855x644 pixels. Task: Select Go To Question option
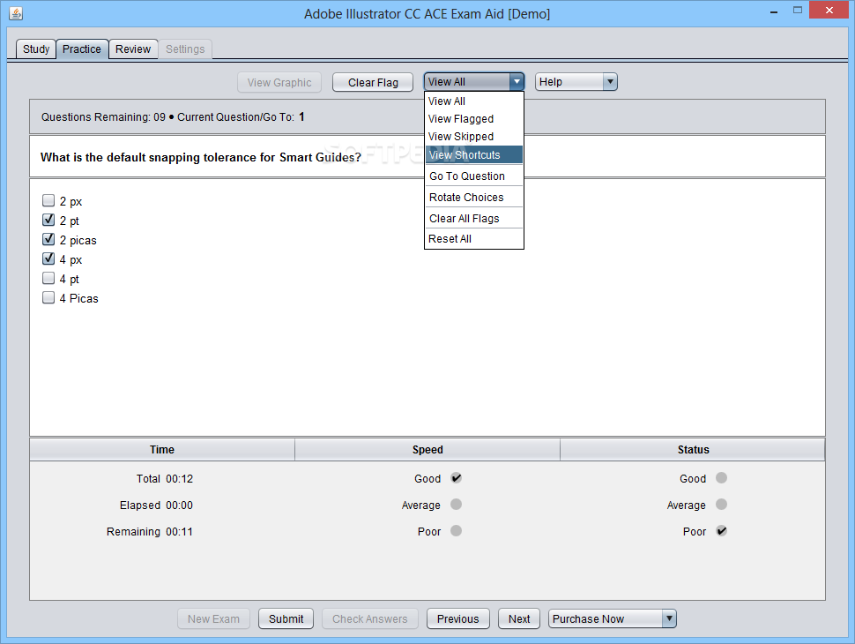click(474, 176)
